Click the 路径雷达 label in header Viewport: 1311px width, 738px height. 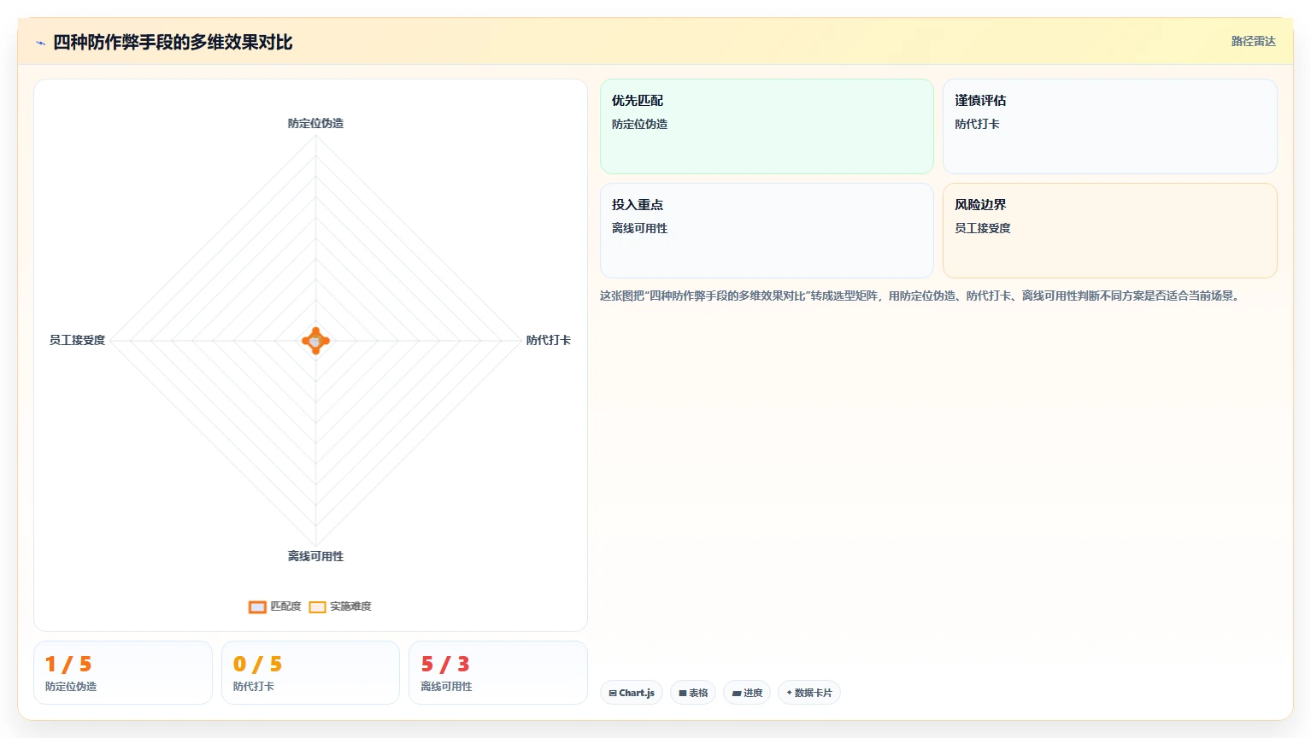point(1253,41)
